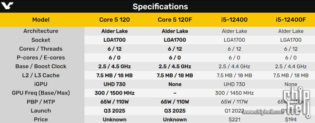Image resolution: width=315 pixels, height=123 pixels.
Task: Select 300 / 1450 MHz cell for i5-12400
Action: 234,93
